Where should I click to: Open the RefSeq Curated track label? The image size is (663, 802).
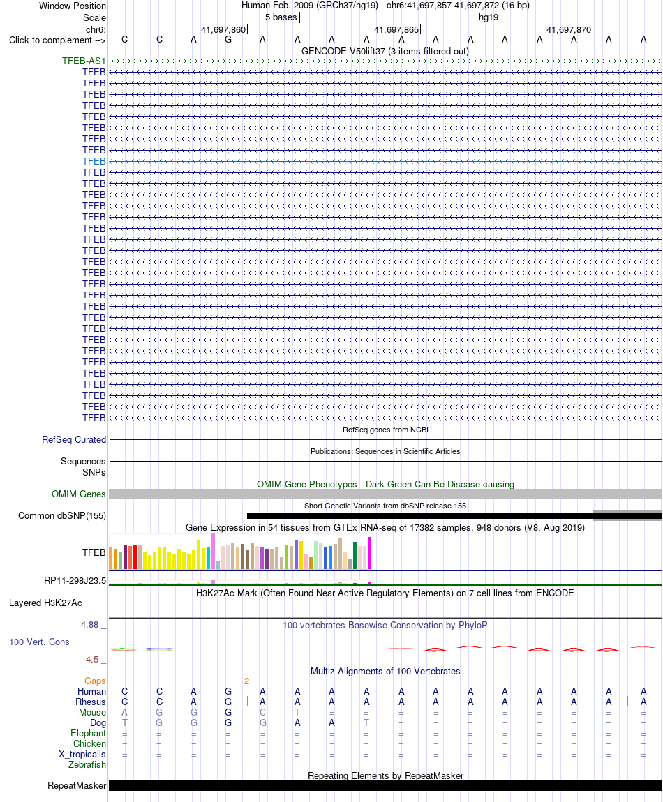click(x=74, y=439)
